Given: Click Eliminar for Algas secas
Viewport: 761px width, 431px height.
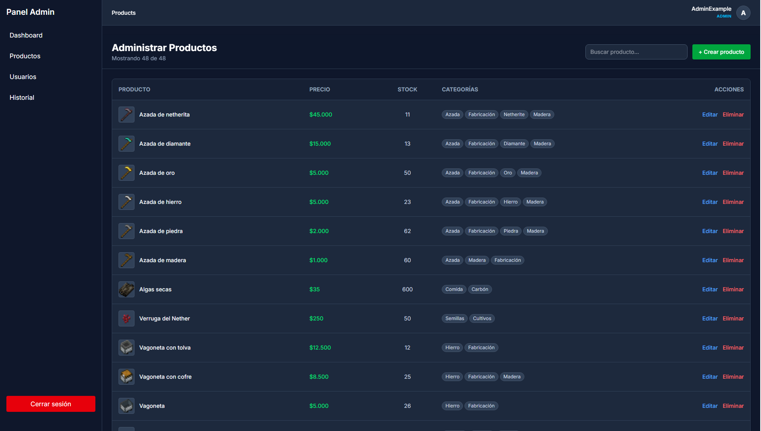Looking at the screenshot, I should (x=733, y=289).
